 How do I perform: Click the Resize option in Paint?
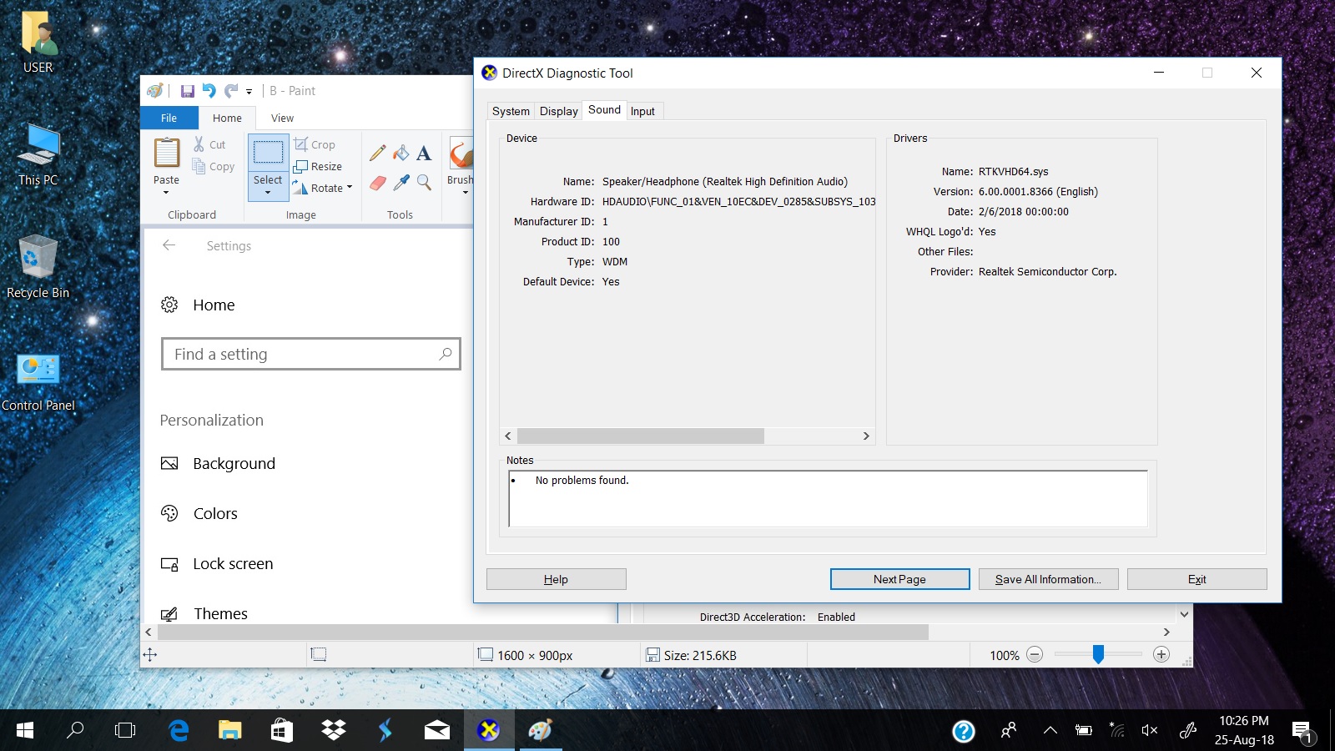click(318, 166)
